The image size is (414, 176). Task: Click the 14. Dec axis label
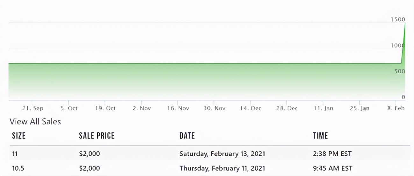[x=251, y=108]
